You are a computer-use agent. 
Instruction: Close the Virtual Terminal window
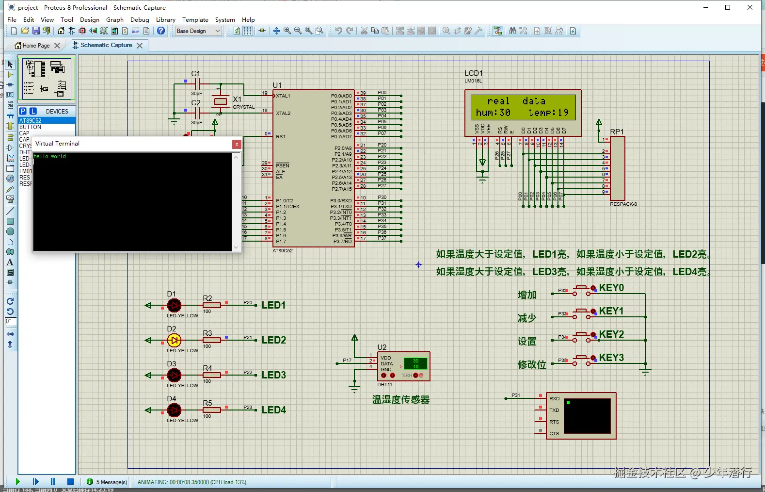(x=237, y=144)
